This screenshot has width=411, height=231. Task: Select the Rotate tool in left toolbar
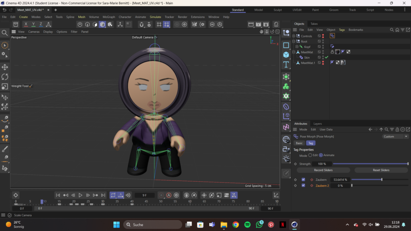(x=5, y=77)
